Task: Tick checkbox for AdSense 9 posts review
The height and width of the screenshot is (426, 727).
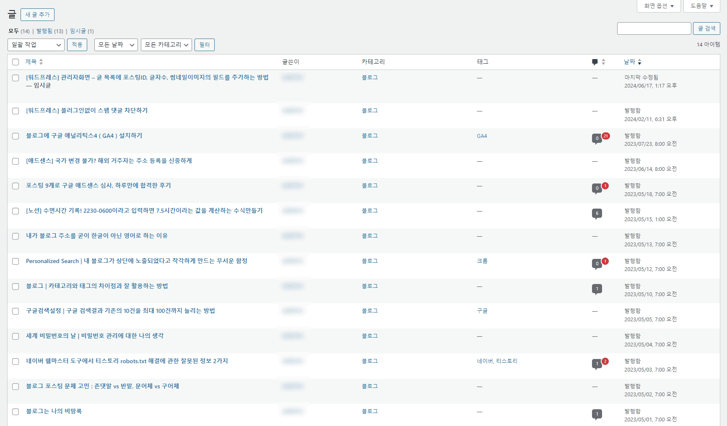Action: 16,186
